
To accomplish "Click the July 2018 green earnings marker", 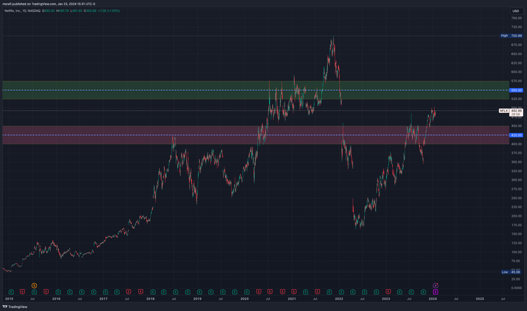I will tap(175, 292).
